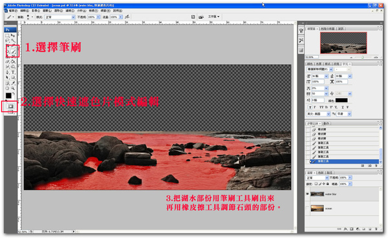
Task: Hide the water blur layer
Action: coord(307,194)
